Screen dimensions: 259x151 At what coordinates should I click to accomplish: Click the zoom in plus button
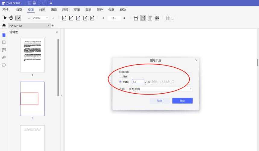pyautogui.click(x=53, y=18)
